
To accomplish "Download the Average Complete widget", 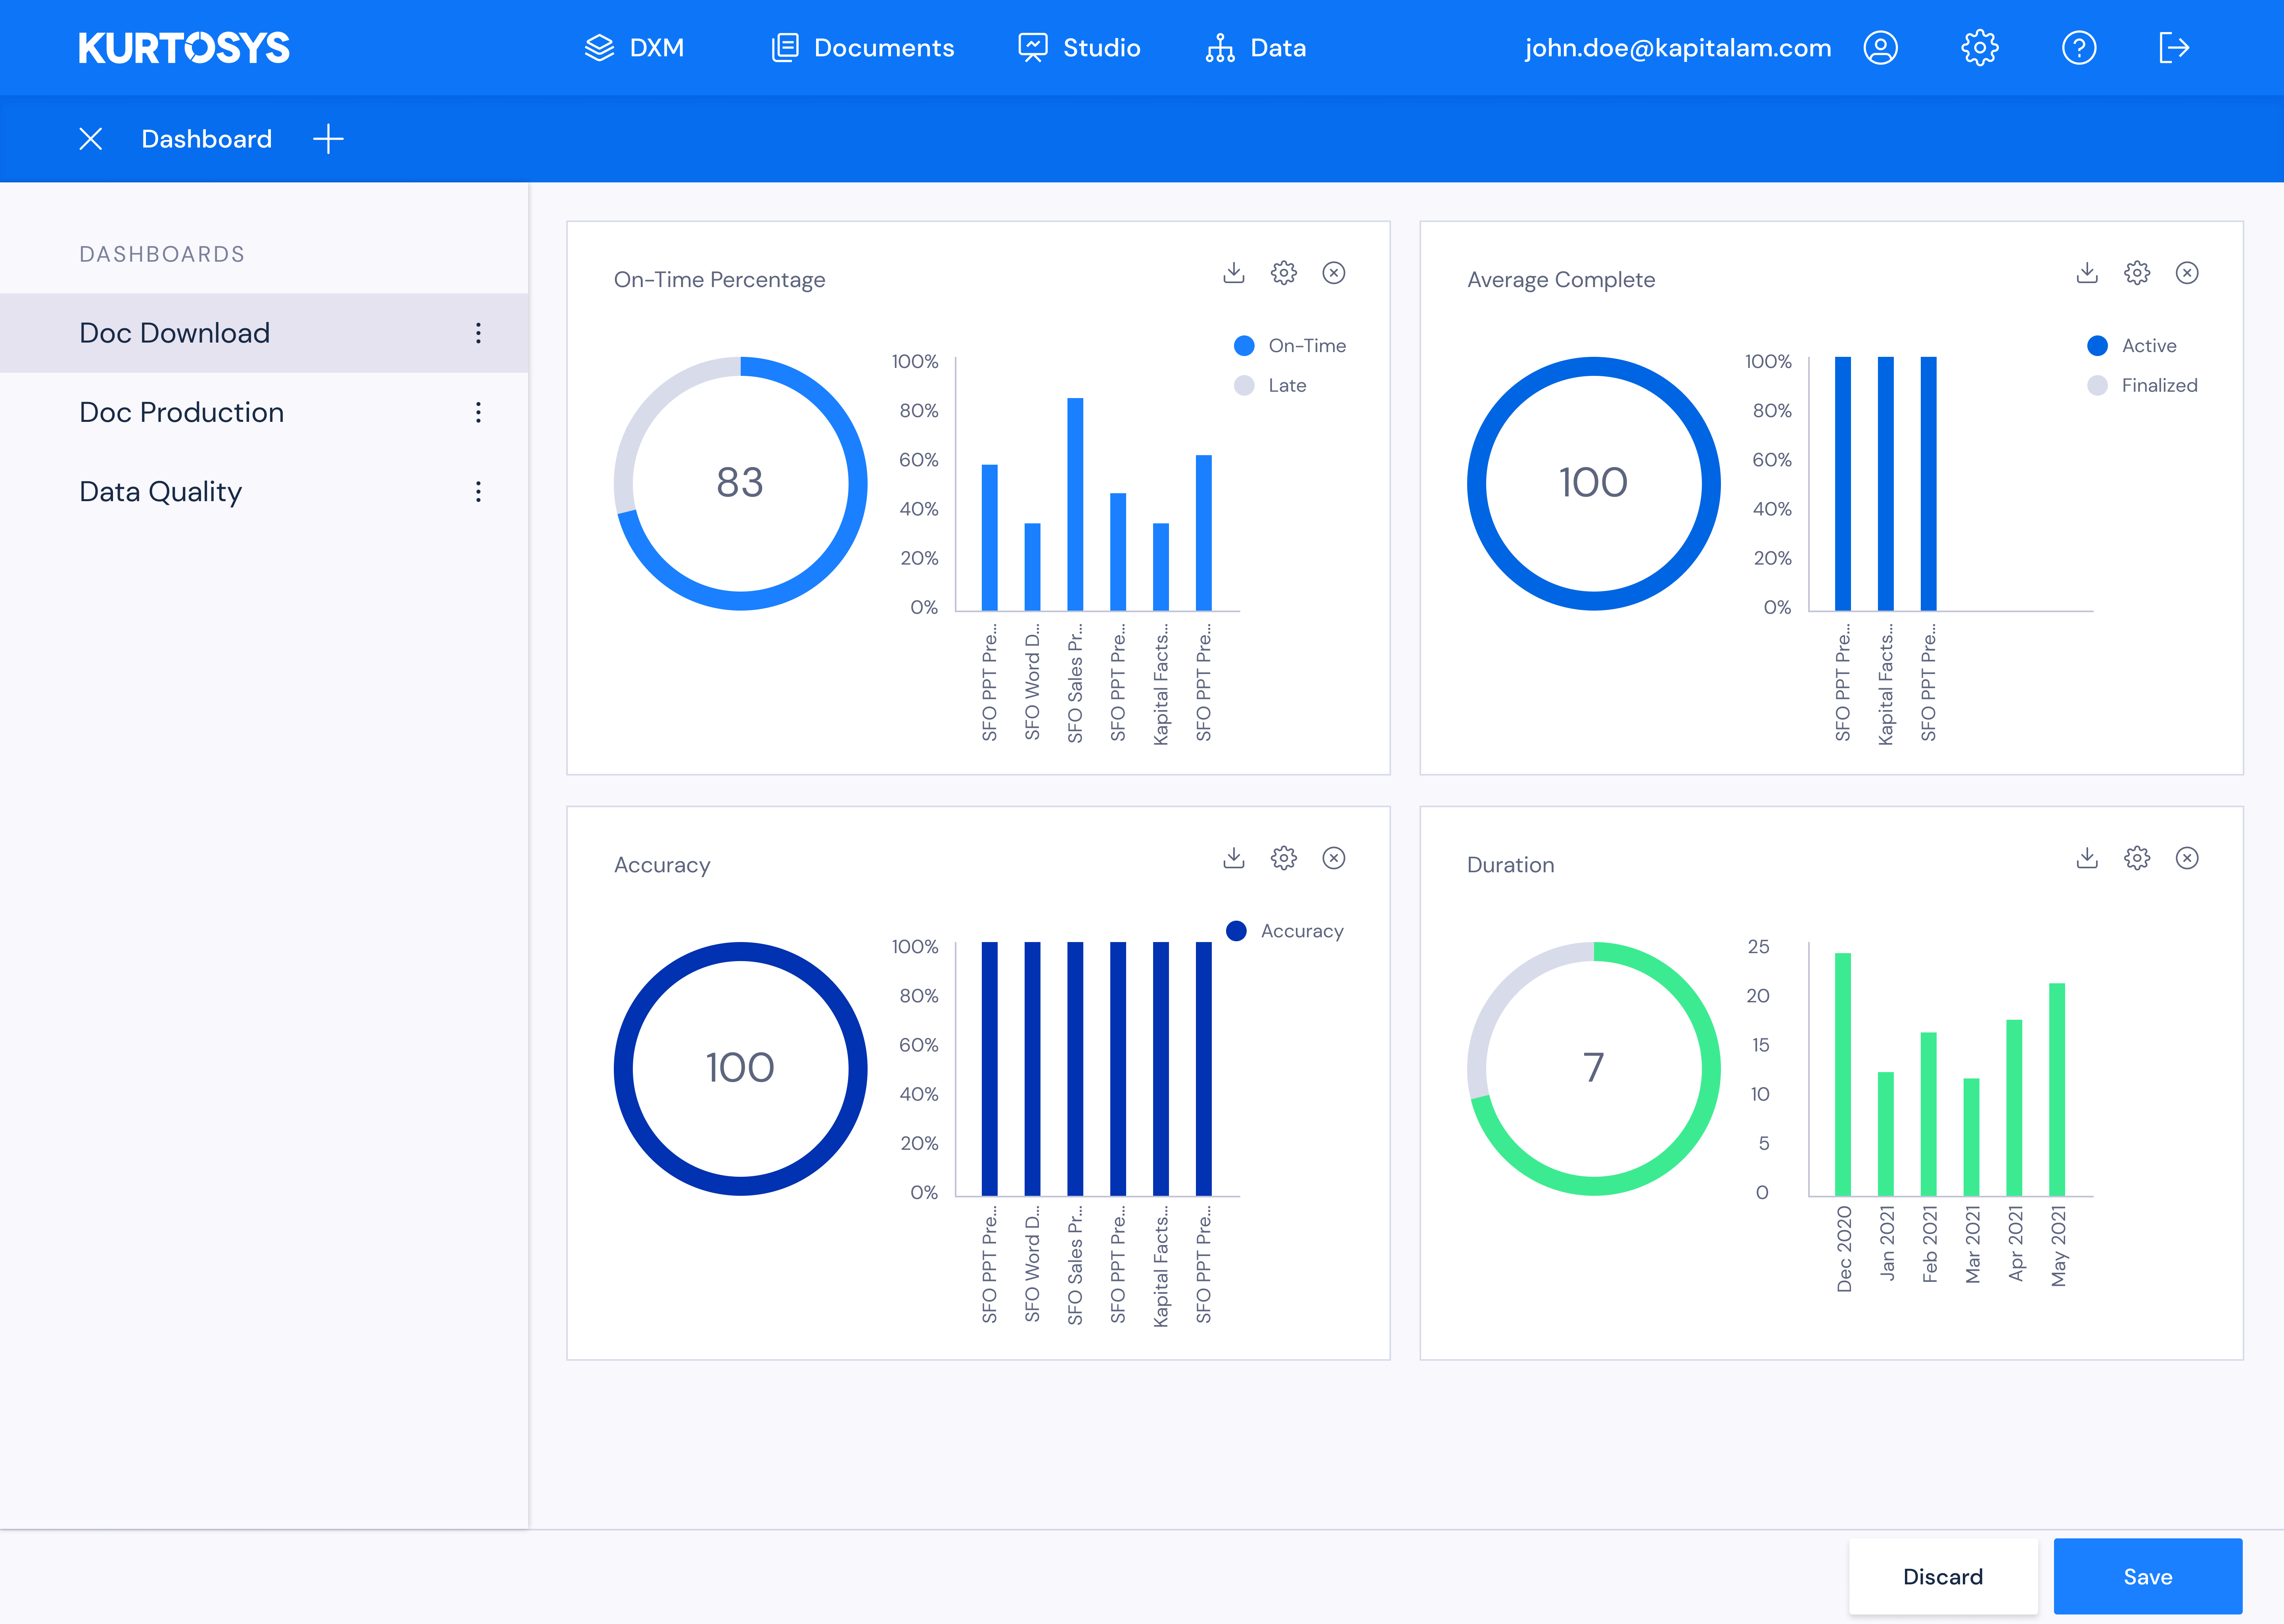I will (x=2087, y=273).
